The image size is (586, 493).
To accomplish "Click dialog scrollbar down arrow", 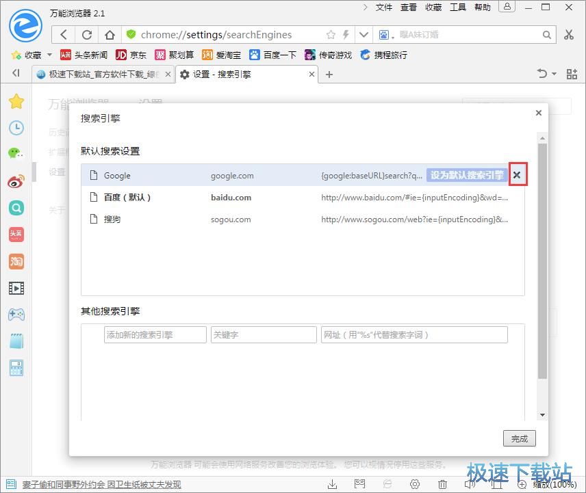I will 542,415.
